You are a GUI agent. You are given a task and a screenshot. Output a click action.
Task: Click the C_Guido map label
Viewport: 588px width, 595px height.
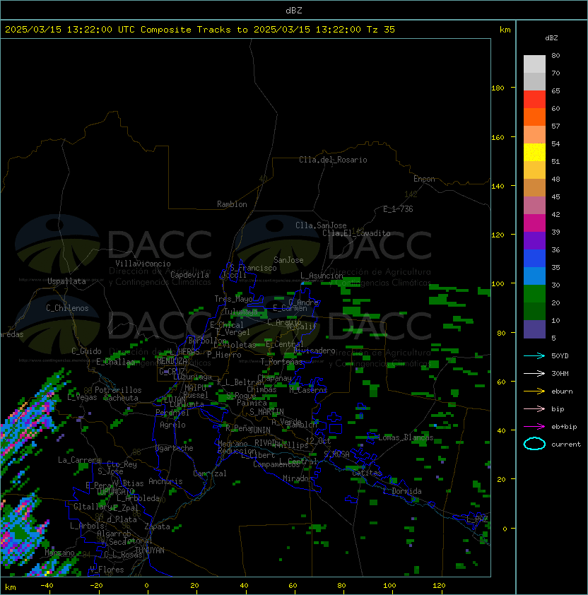(86, 351)
